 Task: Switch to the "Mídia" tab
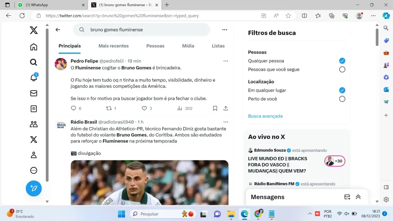click(188, 46)
